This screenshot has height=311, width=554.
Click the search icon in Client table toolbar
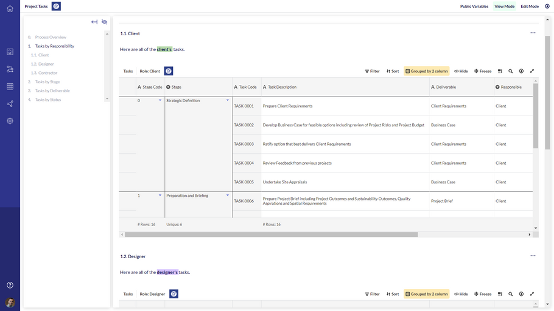point(511,71)
